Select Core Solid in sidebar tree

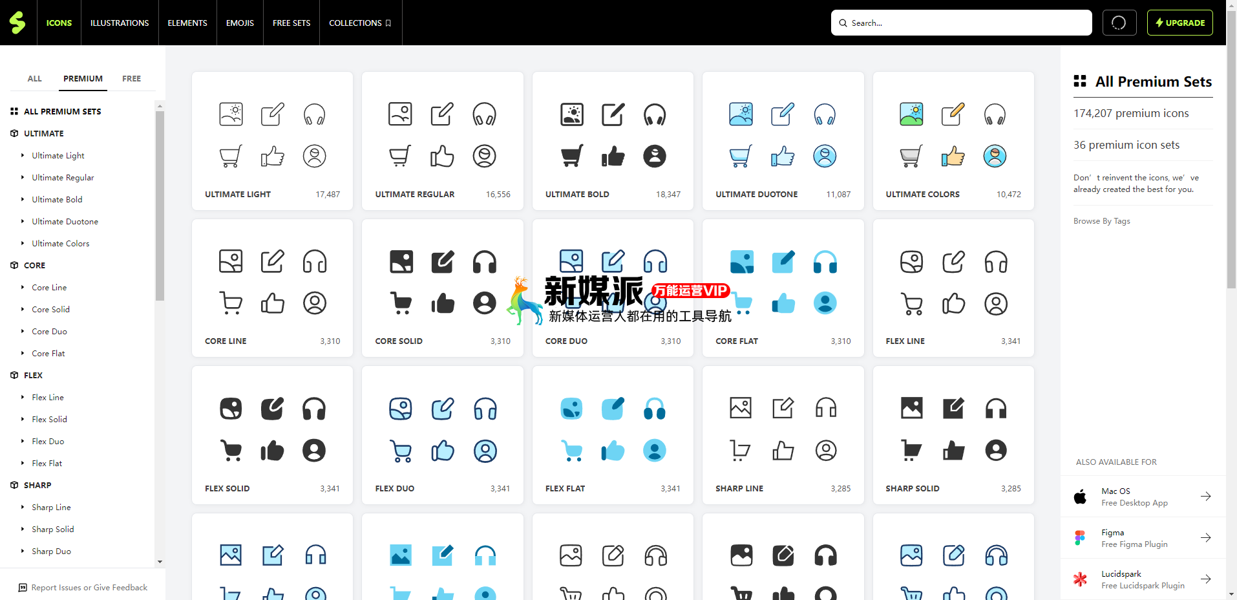click(51, 309)
